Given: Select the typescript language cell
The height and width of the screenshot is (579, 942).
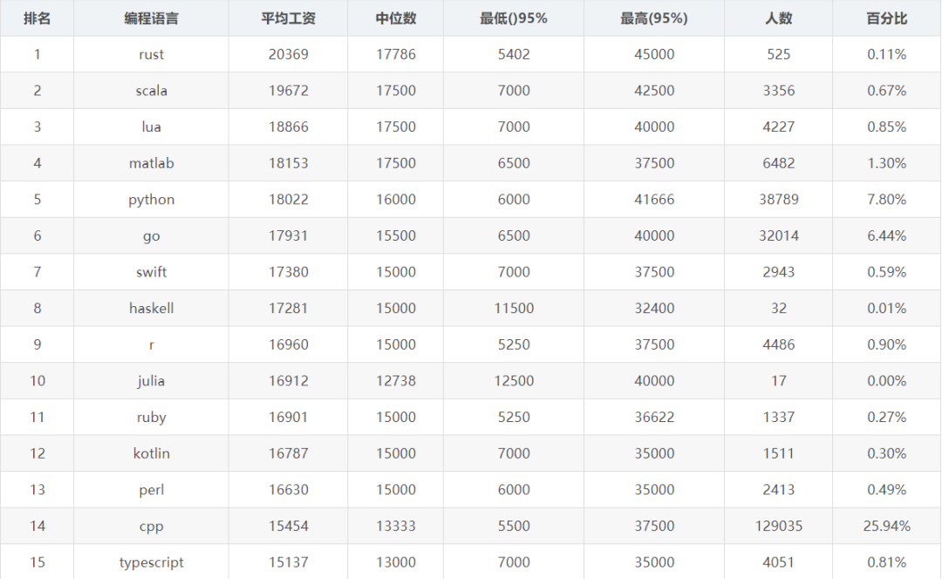Looking at the screenshot, I should point(152,562).
